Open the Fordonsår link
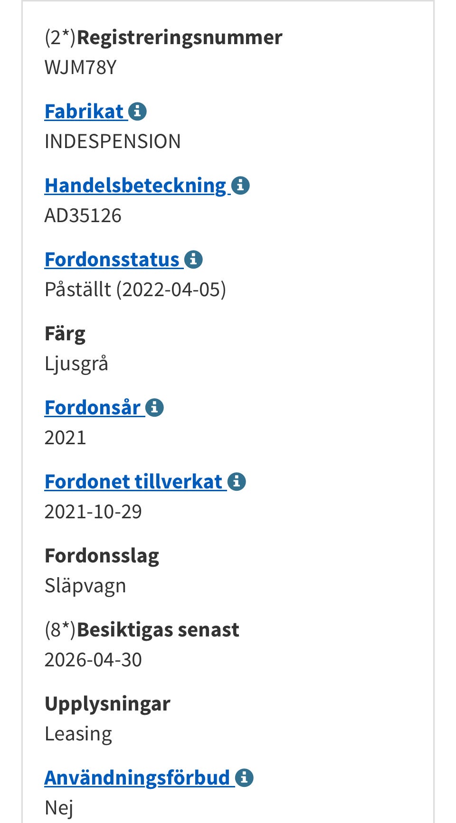The image size is (456, 823). [x=93, y=408]
